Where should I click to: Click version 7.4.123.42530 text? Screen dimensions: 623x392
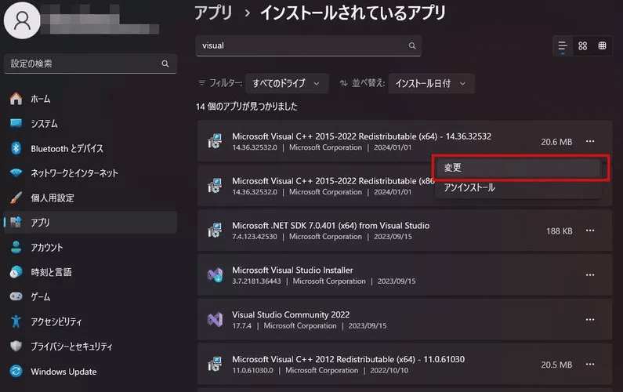254,237
